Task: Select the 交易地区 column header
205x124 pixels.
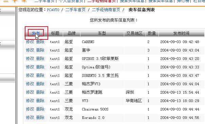Action: point(134,33)
